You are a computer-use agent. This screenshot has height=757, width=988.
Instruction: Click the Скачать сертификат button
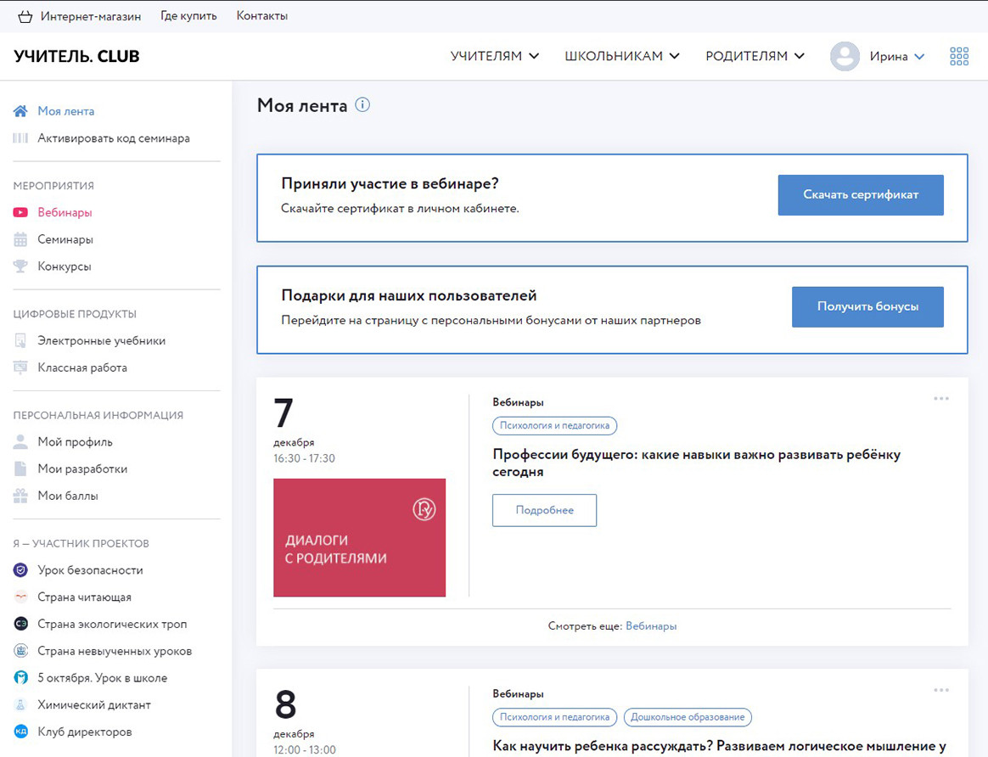coord(861,195)
